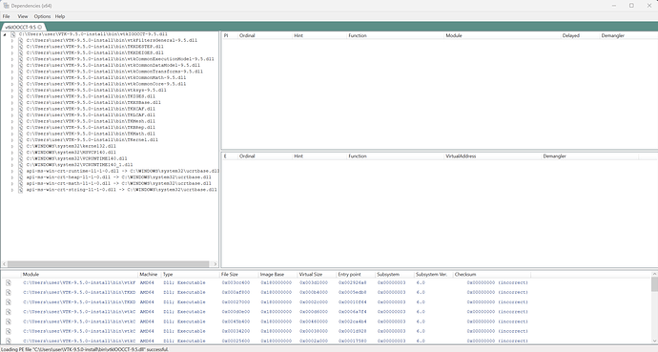Close the vtkIOOCCT-9.5 tab
This screenshot has height=352, width=658.
coord(39,27)
